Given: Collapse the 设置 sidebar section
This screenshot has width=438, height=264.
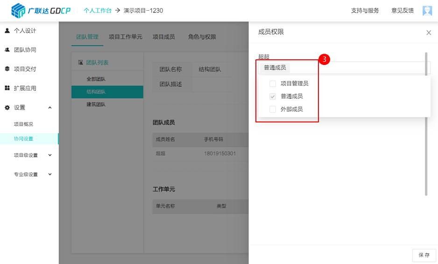Looking at the screenshot, I should click(x=50, y=107).
